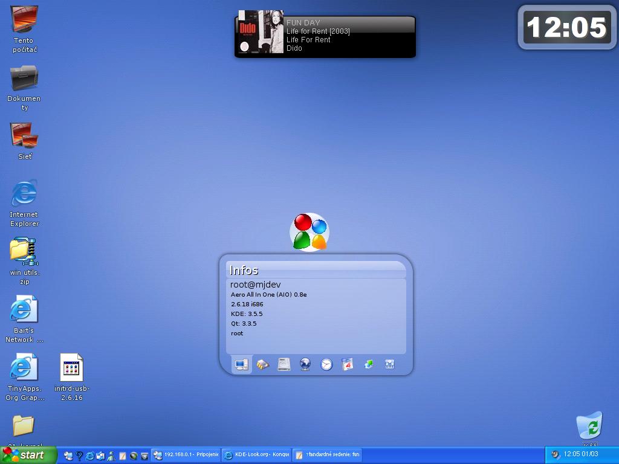Viewport: 619px width, 464px height.
Task: Click the question mark help quick launch icon
Action: (x=79, y=456)
